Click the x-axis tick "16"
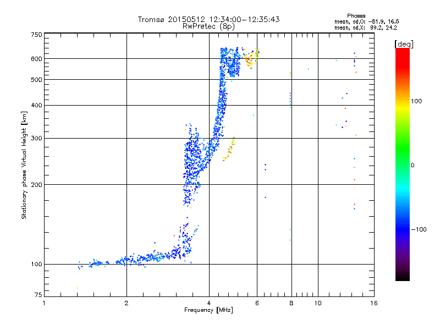Image resolution: width=440 pixels, height=330 pixels. tap(374, 303)
